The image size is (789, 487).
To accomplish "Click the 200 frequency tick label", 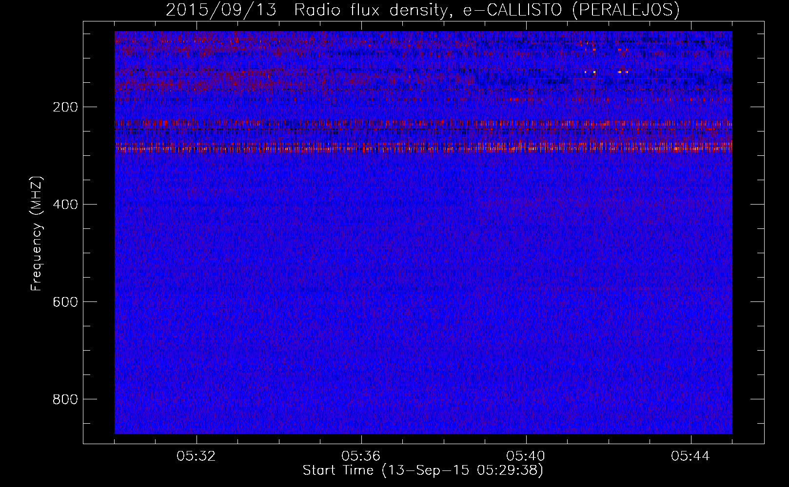I will pyautogui.click(x=65, y=107).
